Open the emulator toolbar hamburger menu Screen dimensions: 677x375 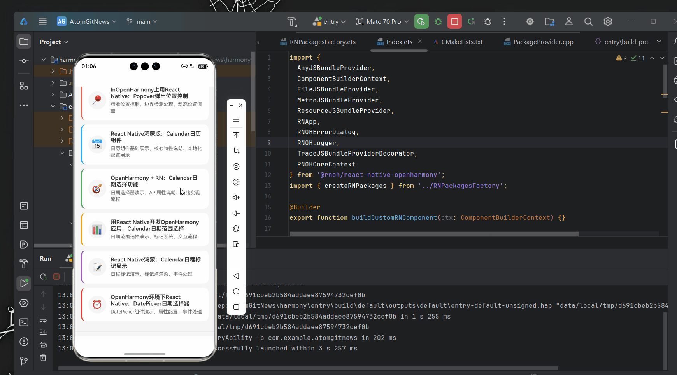coord(236,119)
